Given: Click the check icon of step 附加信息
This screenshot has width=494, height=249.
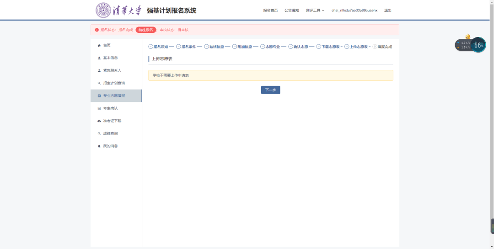Looking at the screenshot, I should point(235,47).
